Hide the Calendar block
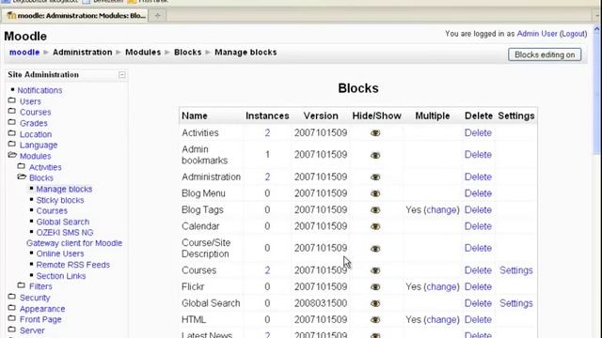 (x=375, y=226)
